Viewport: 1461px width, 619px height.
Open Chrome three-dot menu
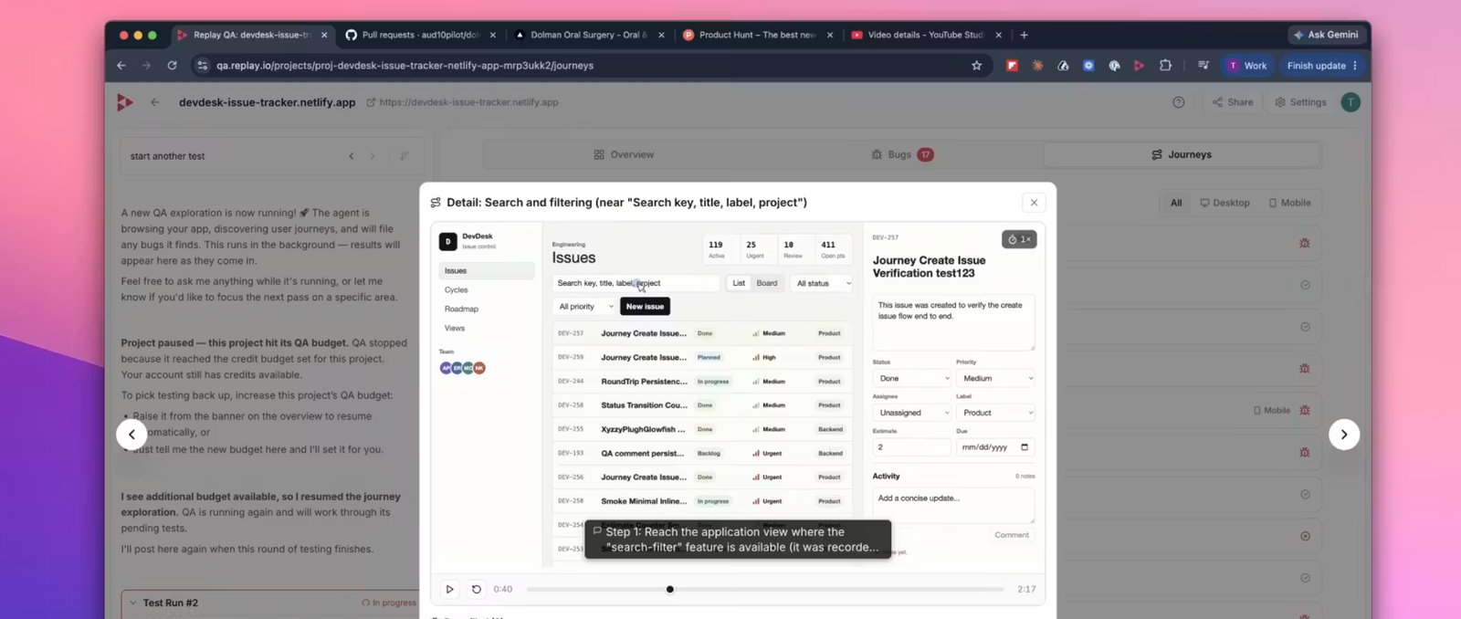coord(1355,66)
